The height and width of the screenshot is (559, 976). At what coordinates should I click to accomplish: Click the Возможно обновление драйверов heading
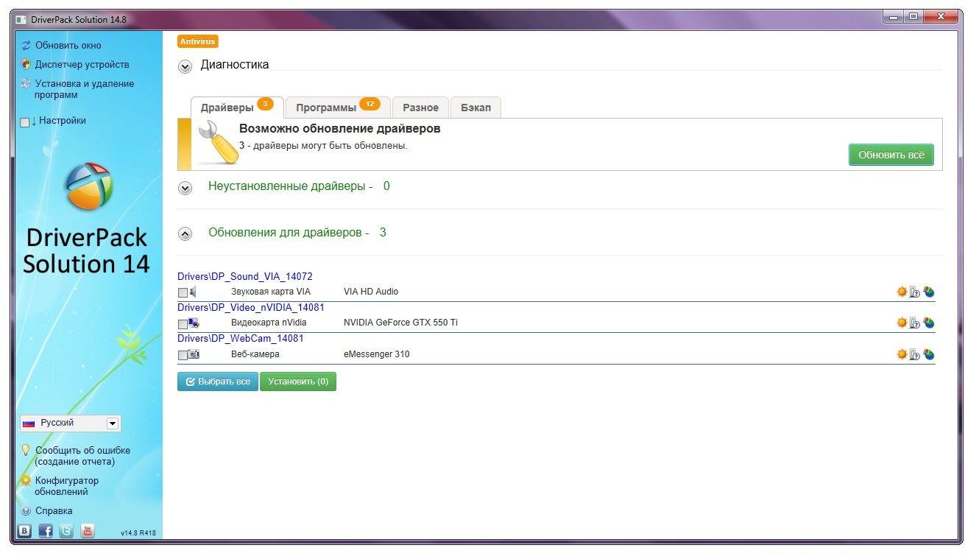click(x=340, y=128)
